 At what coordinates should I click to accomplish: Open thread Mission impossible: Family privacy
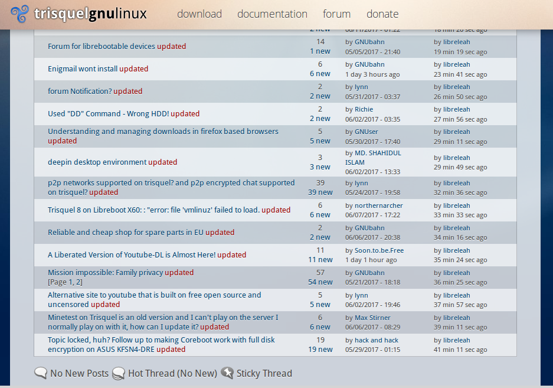tap(106, 273)
